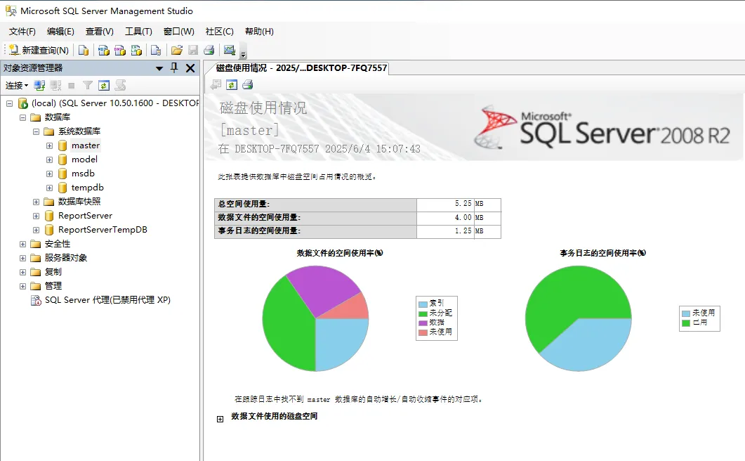The height and width of the screenshot is (461, 745).
Task: Select the tempdb database
Action: pyautogui.click(x=88, y=188)
